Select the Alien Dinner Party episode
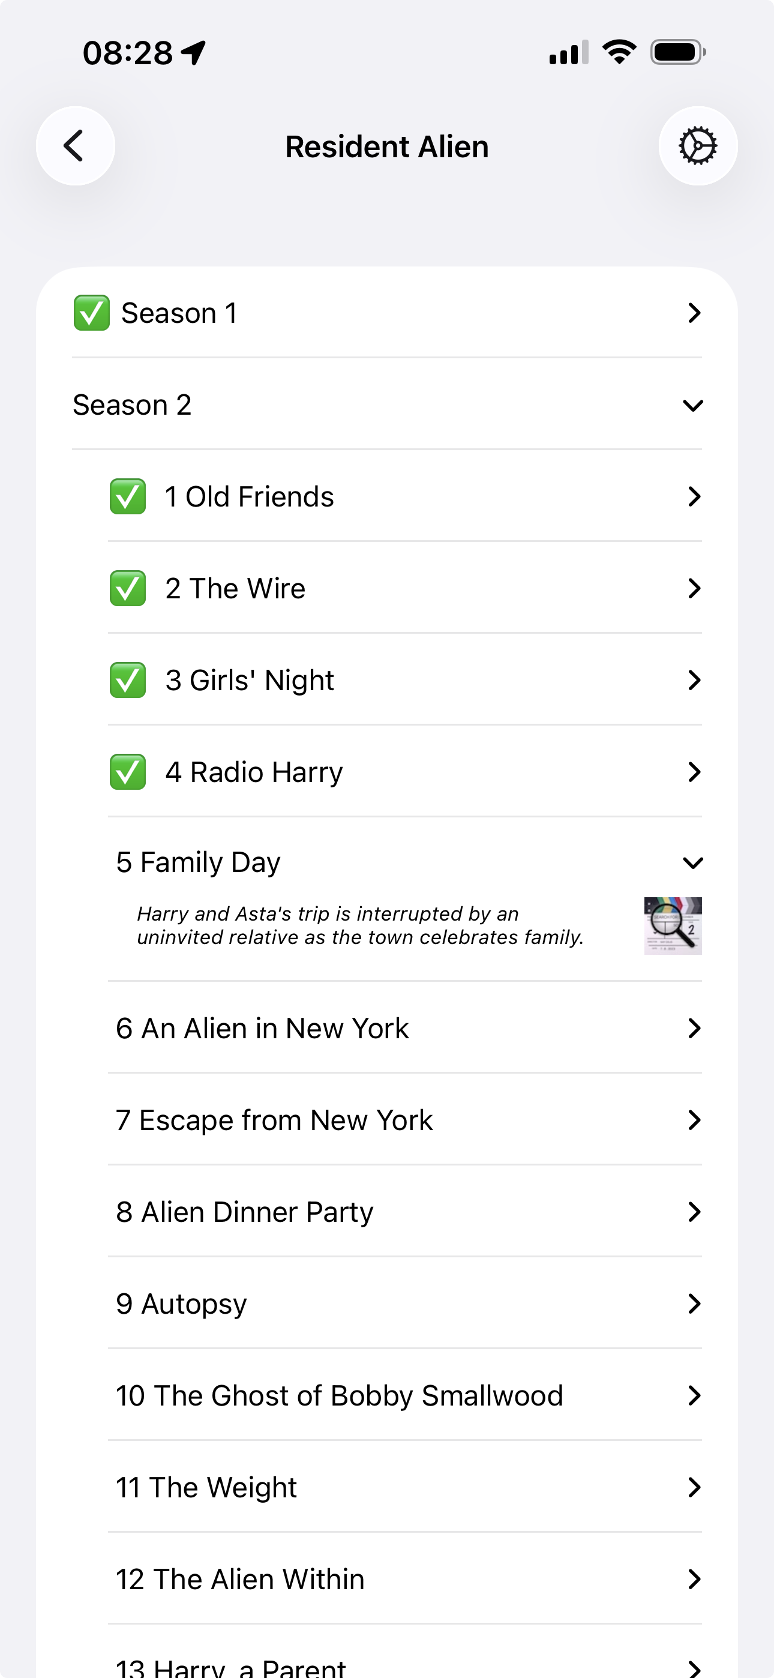 pyautogui.click(x=244, y=1212)
